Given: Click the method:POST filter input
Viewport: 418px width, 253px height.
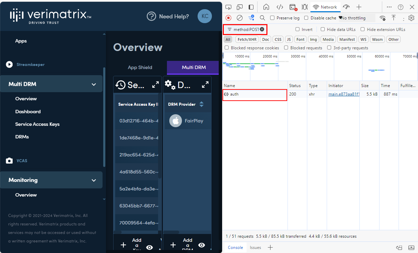Looking at the screenshot, I should click(246, 29).
